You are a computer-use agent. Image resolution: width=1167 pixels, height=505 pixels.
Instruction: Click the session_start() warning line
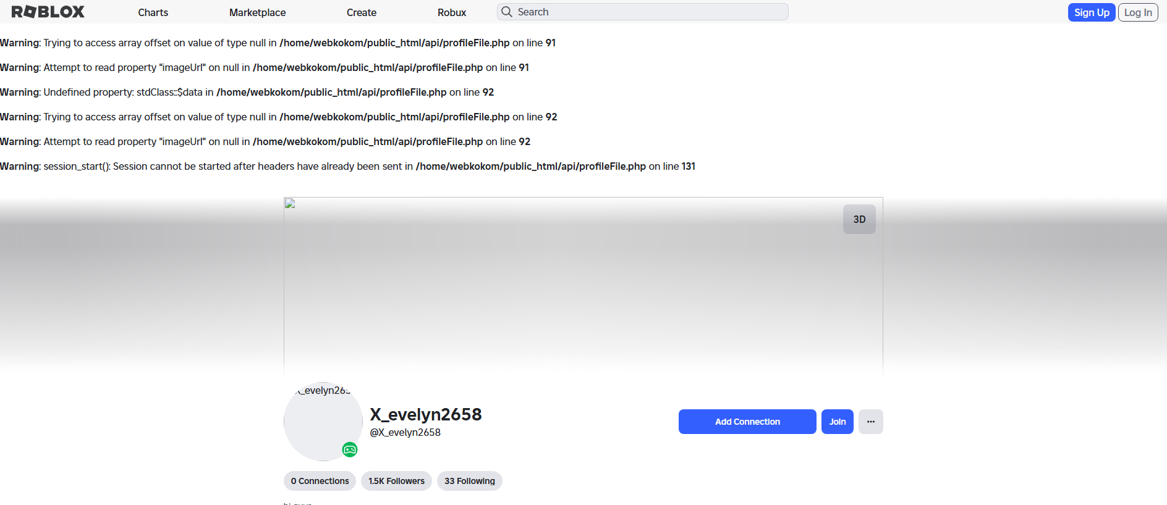click(x=348, y=166)
